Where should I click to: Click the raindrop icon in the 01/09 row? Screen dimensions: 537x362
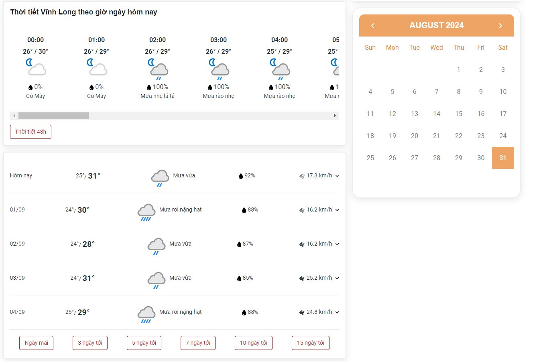tap(244, 210)
